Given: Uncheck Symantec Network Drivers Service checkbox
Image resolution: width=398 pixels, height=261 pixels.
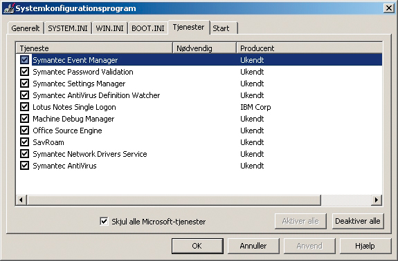Looking at the screenshot, I should click(x=25, y=154).
